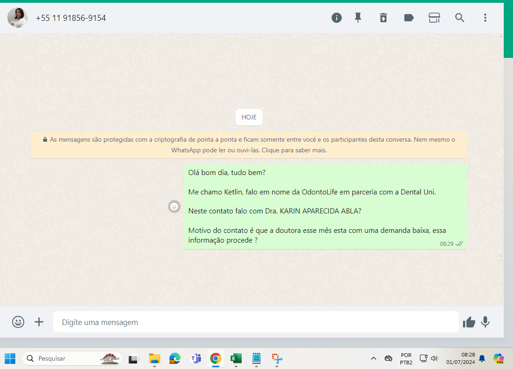Screen dimensions: 513x369
Task: Click the encryption notice to learn more
Action: point(249,145)
